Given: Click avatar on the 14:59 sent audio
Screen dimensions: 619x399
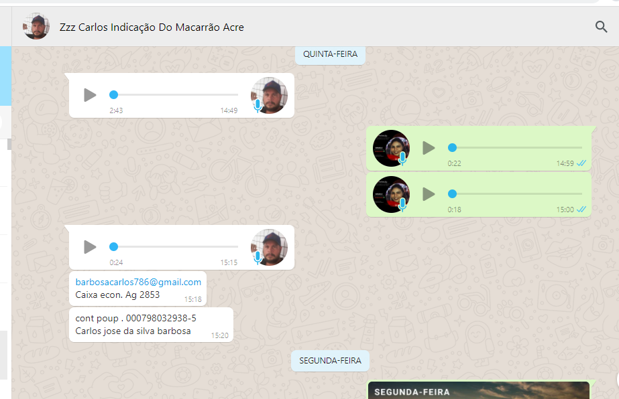Looking at the screenshot, I should point(391,148).
